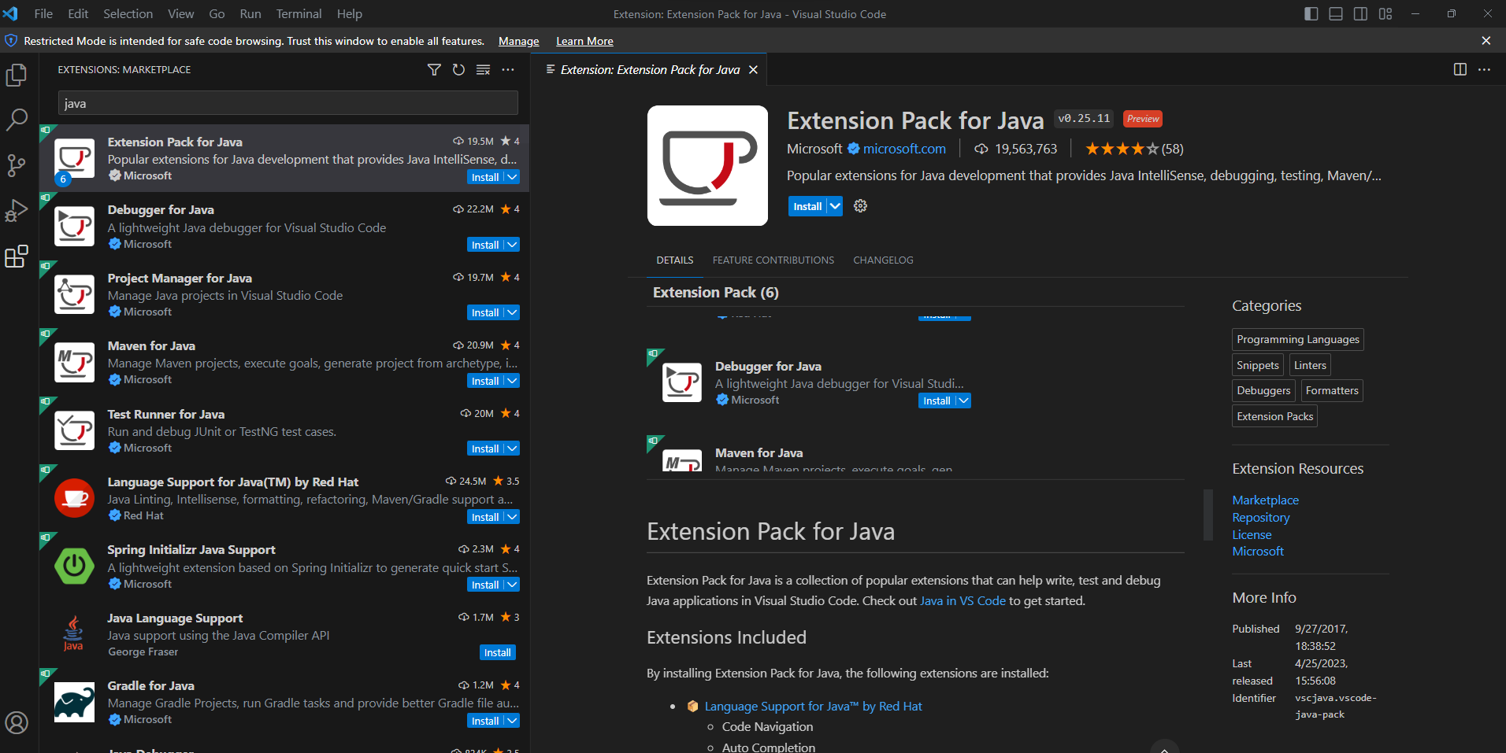The image size is (1506, 753).
Task: Toggle Secondary Side Bar layout icon
Action: [1360, 14]
